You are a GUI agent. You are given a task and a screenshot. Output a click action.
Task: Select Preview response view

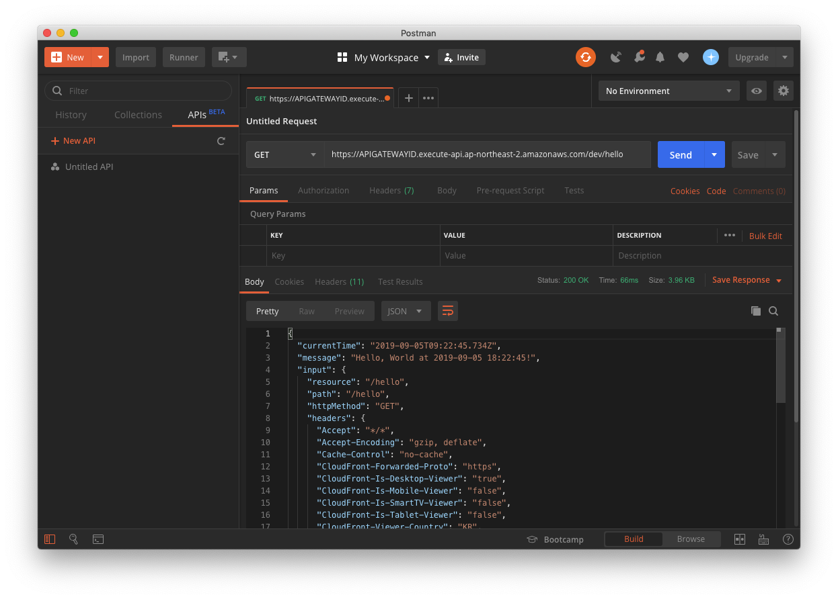[350, 311]
